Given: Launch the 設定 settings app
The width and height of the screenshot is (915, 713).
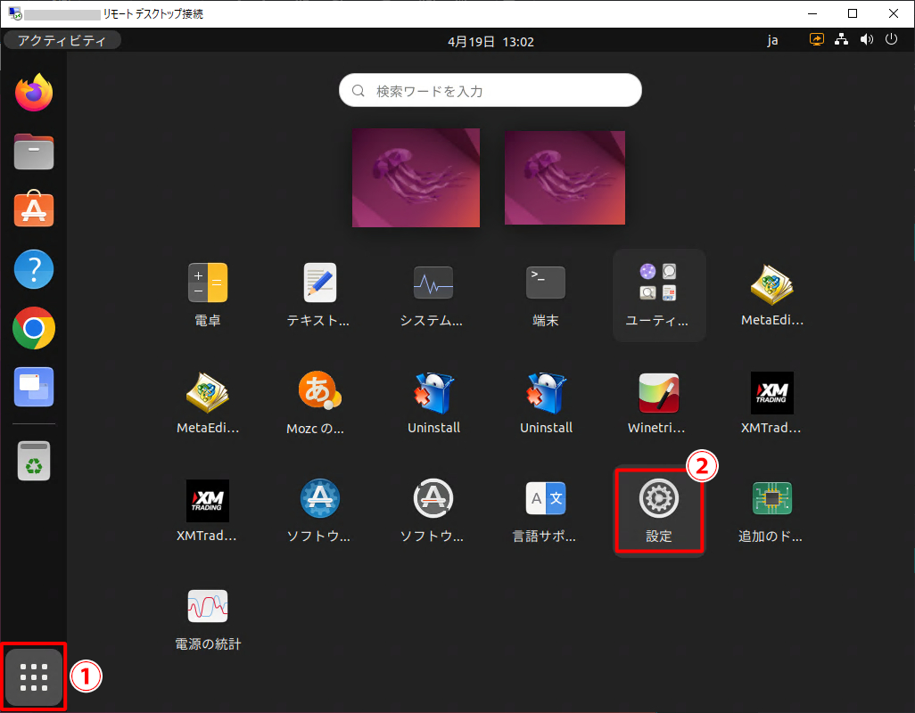Looking at the screenshot, I should [659, 510].
